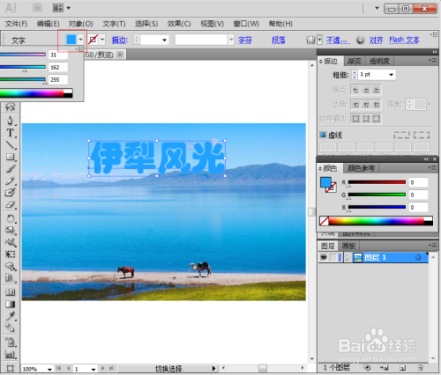
Task: Select the Scale tool
Action: (x=11, y=231)
